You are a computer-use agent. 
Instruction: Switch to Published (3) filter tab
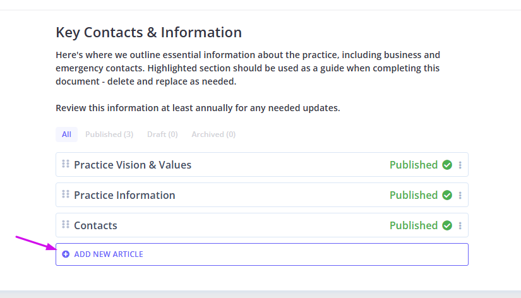[109, 134]
